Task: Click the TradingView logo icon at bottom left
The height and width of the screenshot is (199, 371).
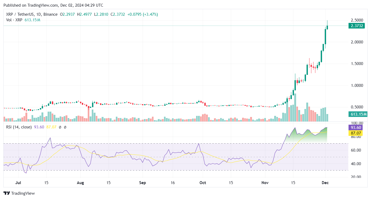Action: [x=7, y=193]
